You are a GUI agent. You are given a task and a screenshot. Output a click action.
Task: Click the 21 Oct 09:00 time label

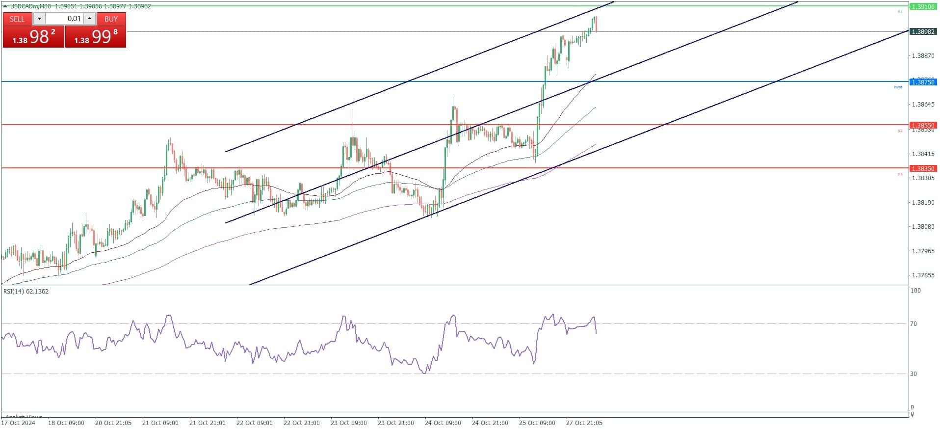pos(160,423)
